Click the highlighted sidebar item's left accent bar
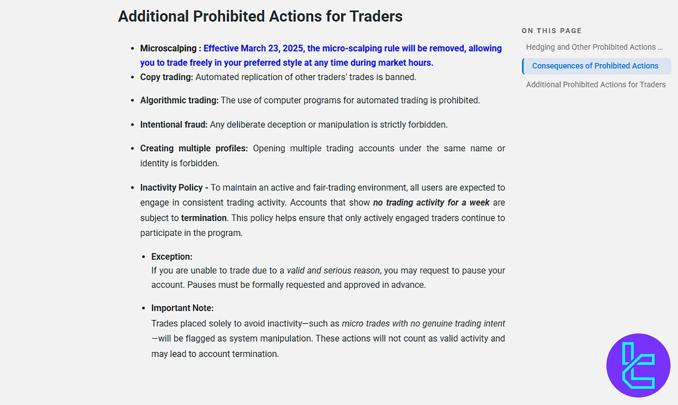The image size is (678, 405). pyautogui.click(x=524, y=65)
